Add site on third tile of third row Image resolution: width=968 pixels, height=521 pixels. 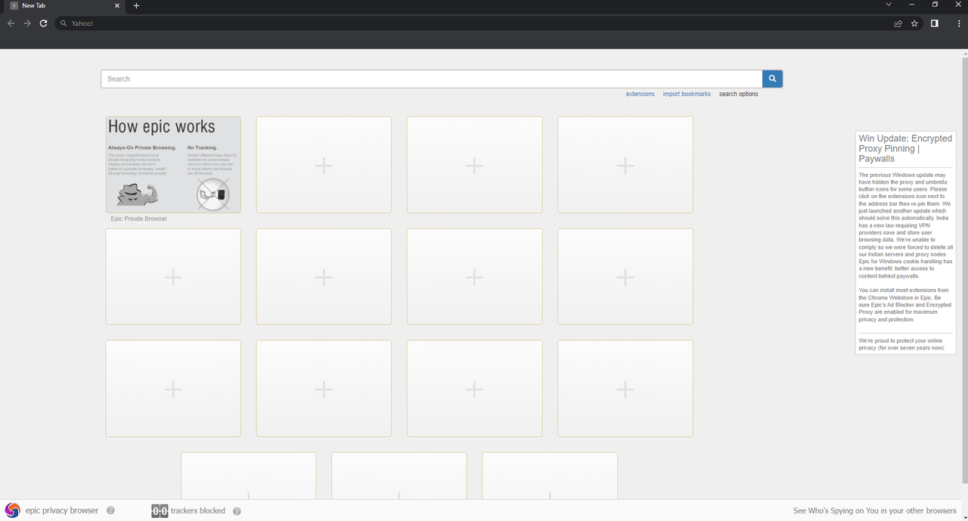pyautogui.click(x=474, y=389)
